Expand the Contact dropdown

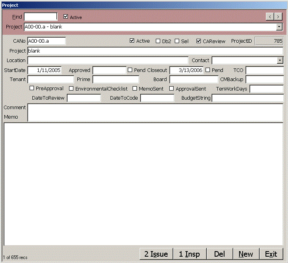tap(280, 61)
